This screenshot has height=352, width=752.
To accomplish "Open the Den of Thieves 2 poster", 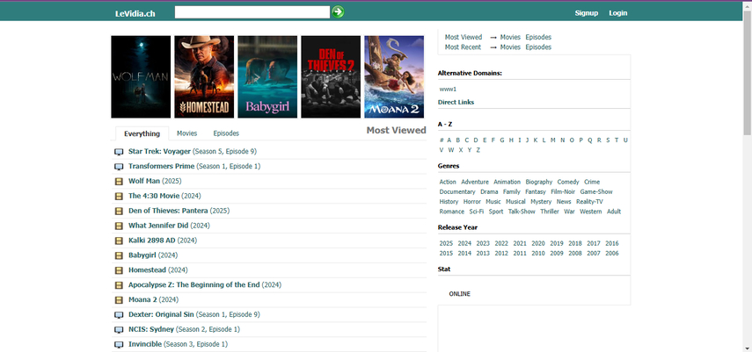I will 331,76.
